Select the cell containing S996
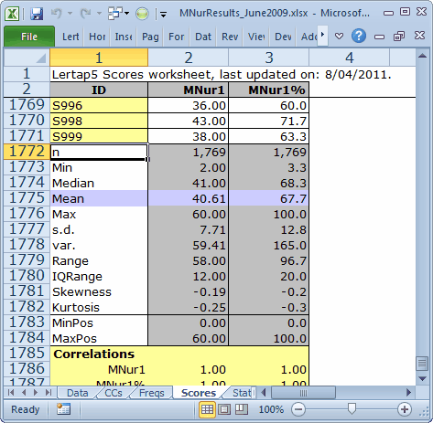Screen dimensions: 433x423 pyautogui.click(x=99, y=105)
